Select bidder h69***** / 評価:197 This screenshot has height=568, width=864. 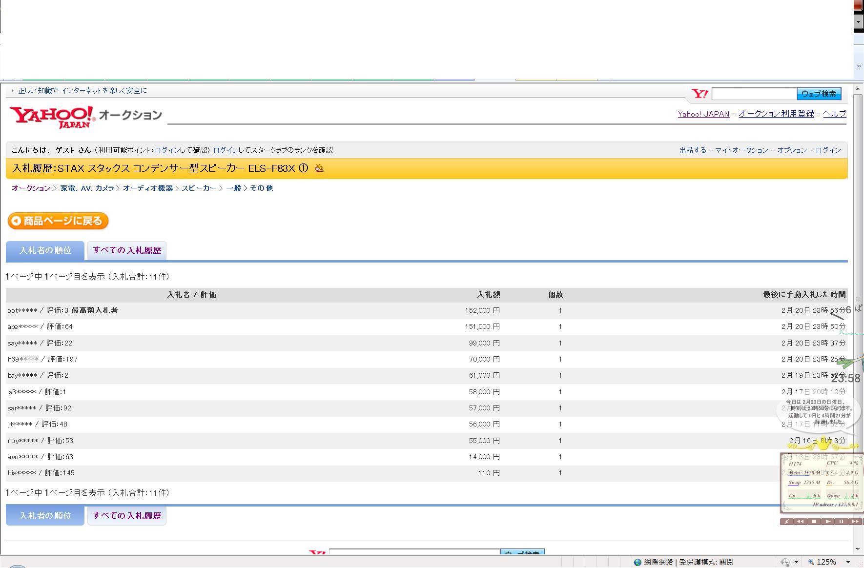click(42, 359)
